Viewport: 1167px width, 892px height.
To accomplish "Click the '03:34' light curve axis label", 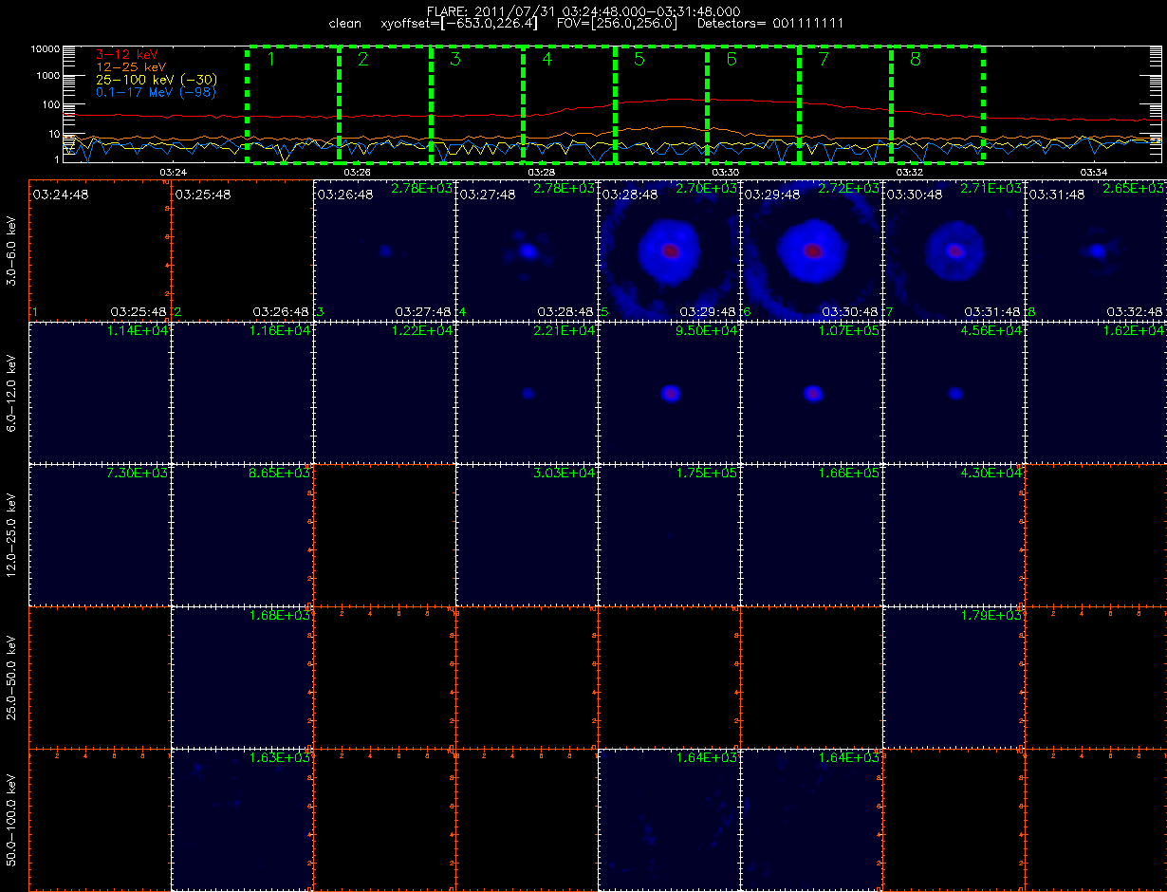I will coord(1094,172).
